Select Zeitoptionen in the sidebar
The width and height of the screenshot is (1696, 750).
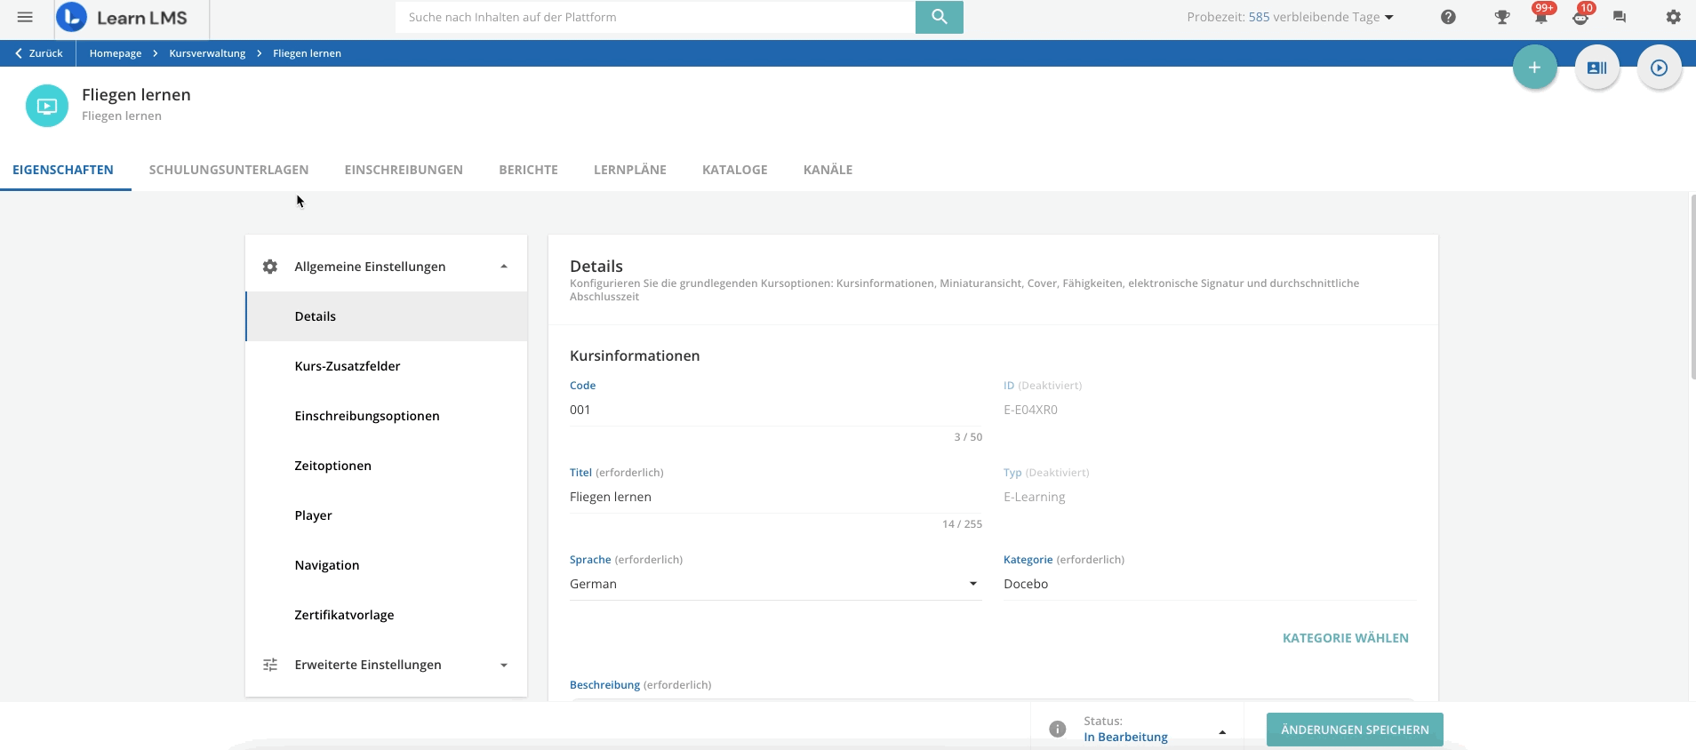point(387,466)
